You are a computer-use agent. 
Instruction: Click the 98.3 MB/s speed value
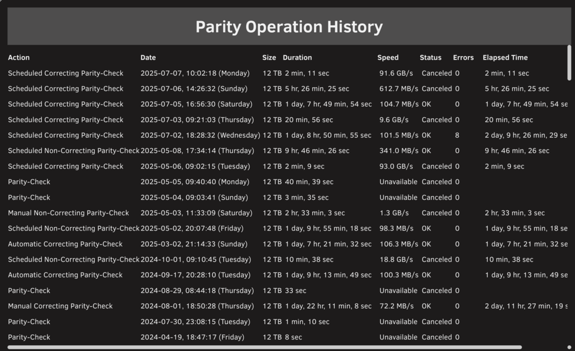[396, 228]
